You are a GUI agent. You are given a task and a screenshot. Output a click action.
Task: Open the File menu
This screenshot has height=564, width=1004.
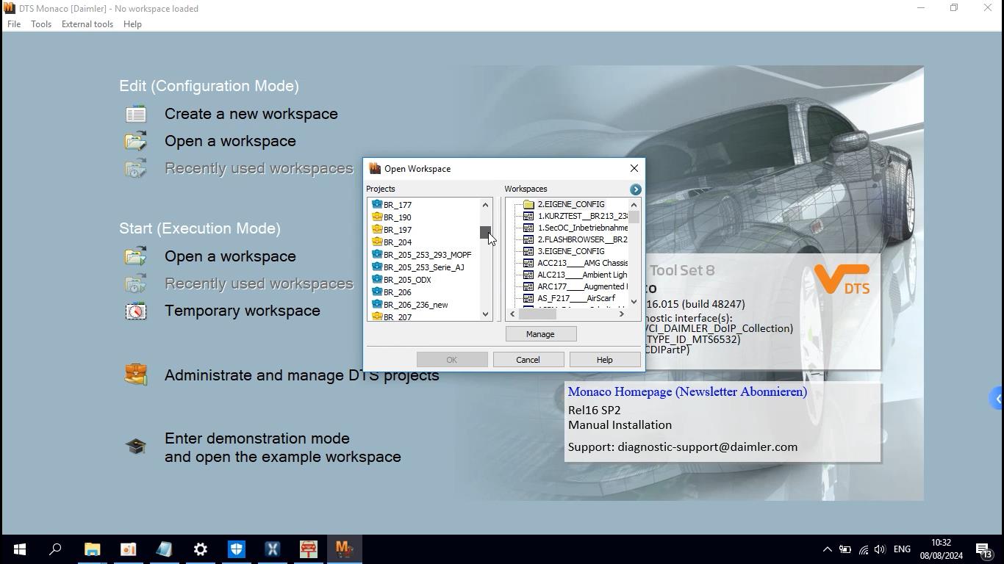pyautogui.click(x=14, y=24)
